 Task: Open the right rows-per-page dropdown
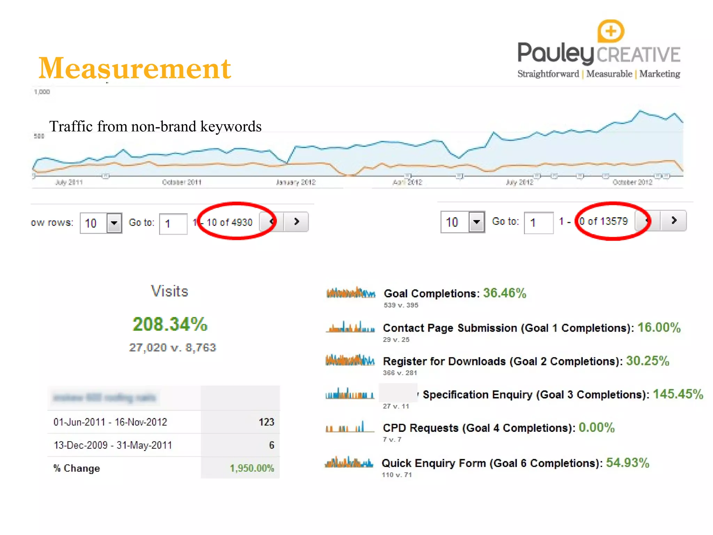463,222
